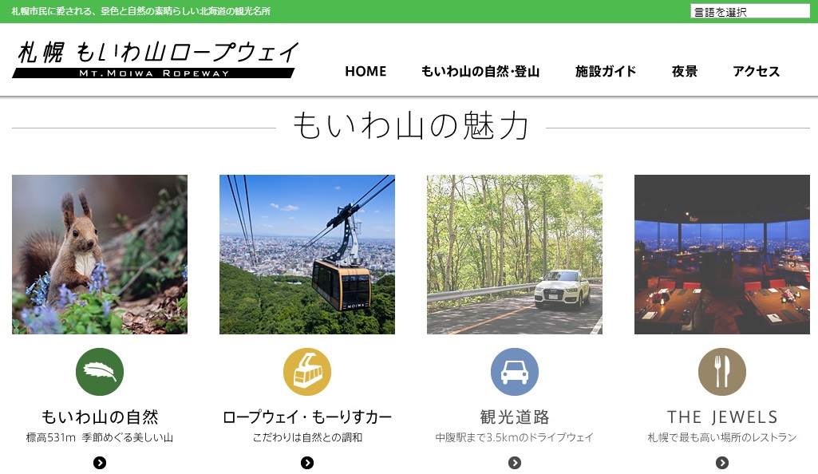Click the ロープウェイ・もーりすカー heading link

[x=307, y=417]
